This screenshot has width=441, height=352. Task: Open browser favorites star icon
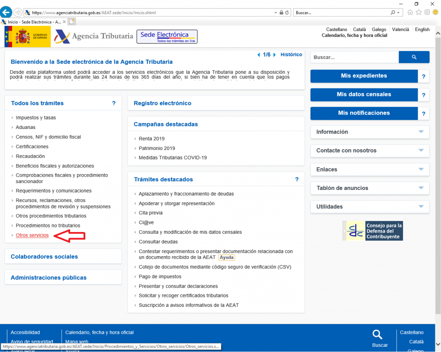[419, 12]
